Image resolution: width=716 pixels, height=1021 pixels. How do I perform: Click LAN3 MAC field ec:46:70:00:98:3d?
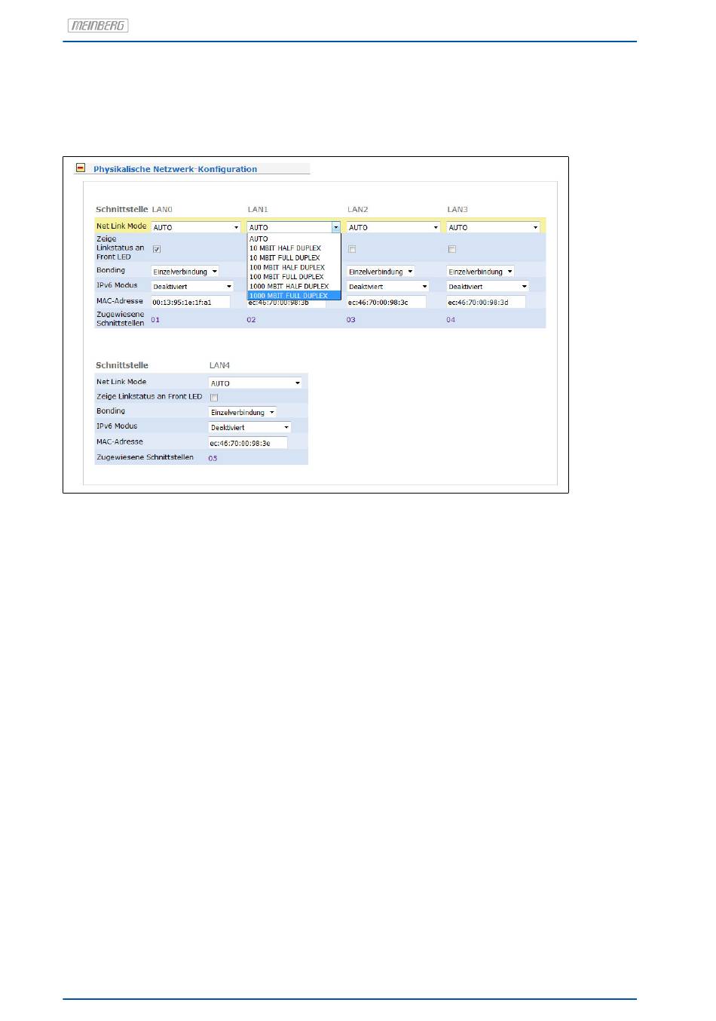point(486,302)
